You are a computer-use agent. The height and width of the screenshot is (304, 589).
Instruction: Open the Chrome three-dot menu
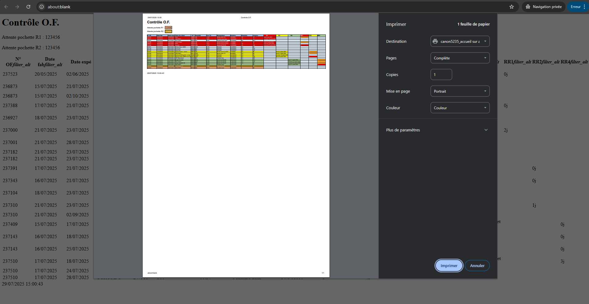(585, 6)
